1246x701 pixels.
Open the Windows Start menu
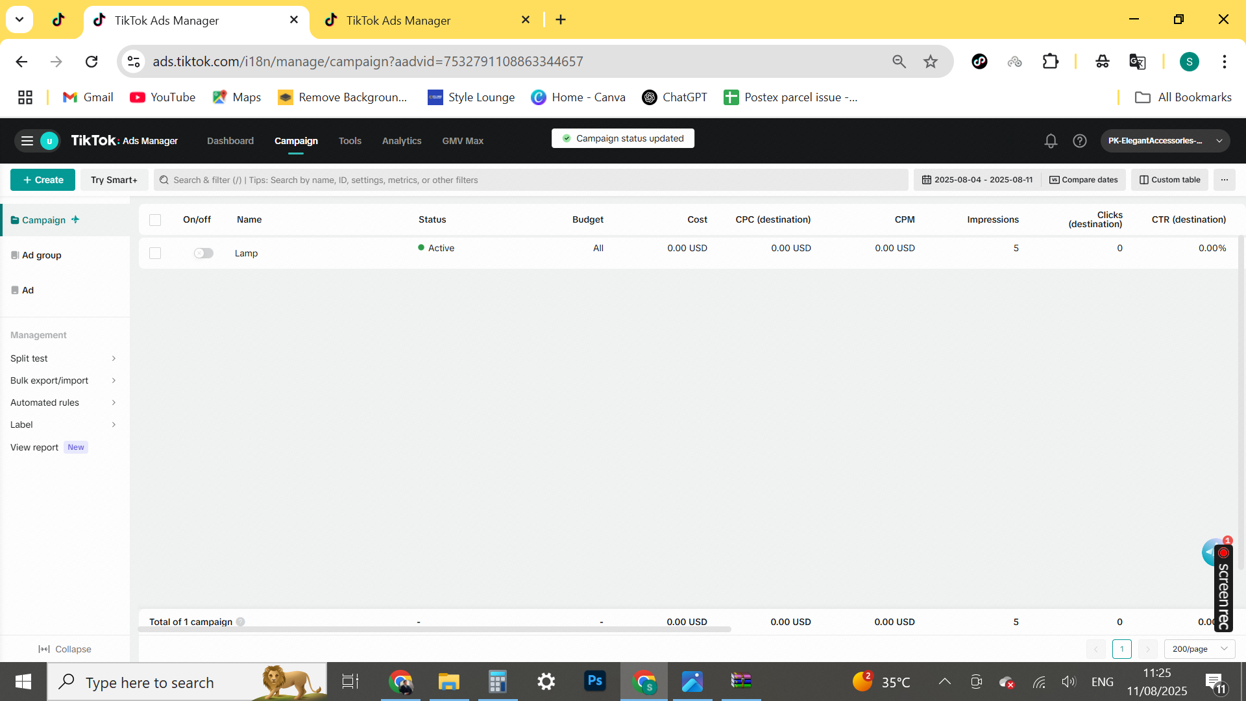click(23, 682)
